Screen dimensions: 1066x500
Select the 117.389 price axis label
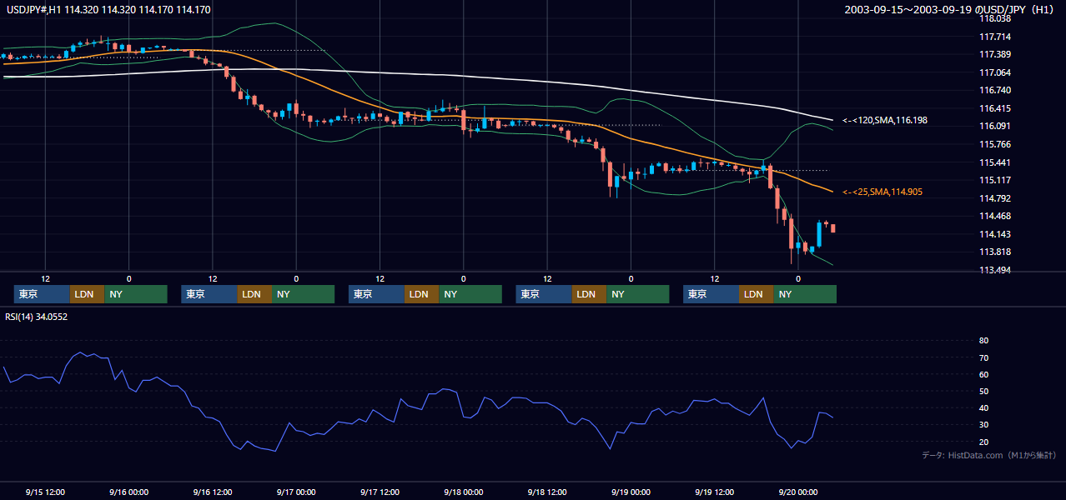(994, 54)
